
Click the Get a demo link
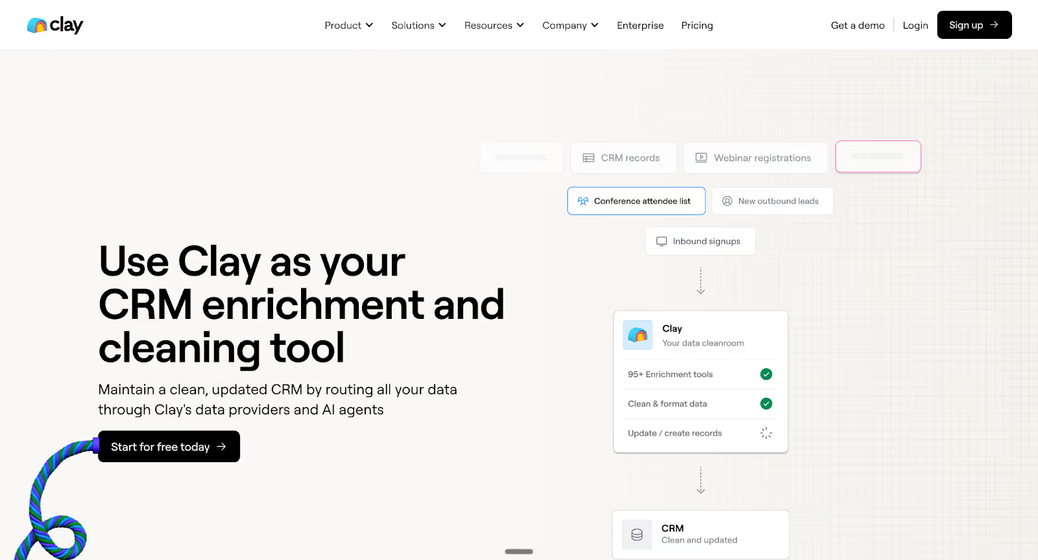858,25
